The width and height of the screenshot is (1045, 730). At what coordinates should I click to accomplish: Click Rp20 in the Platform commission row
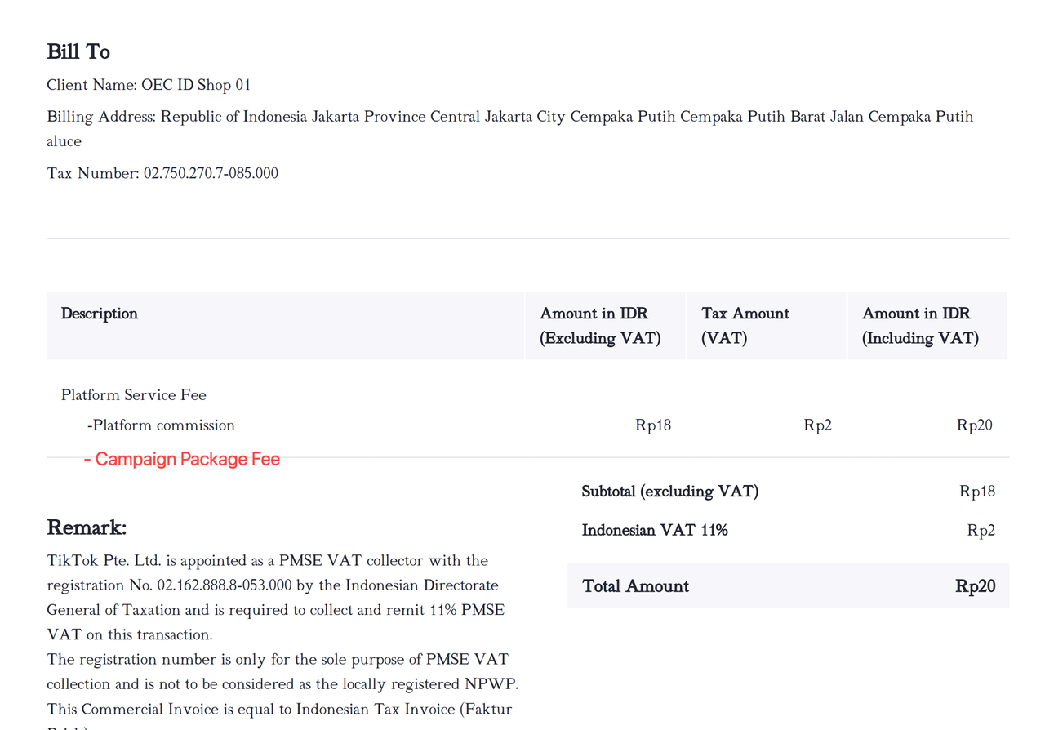tap(975, 425)
